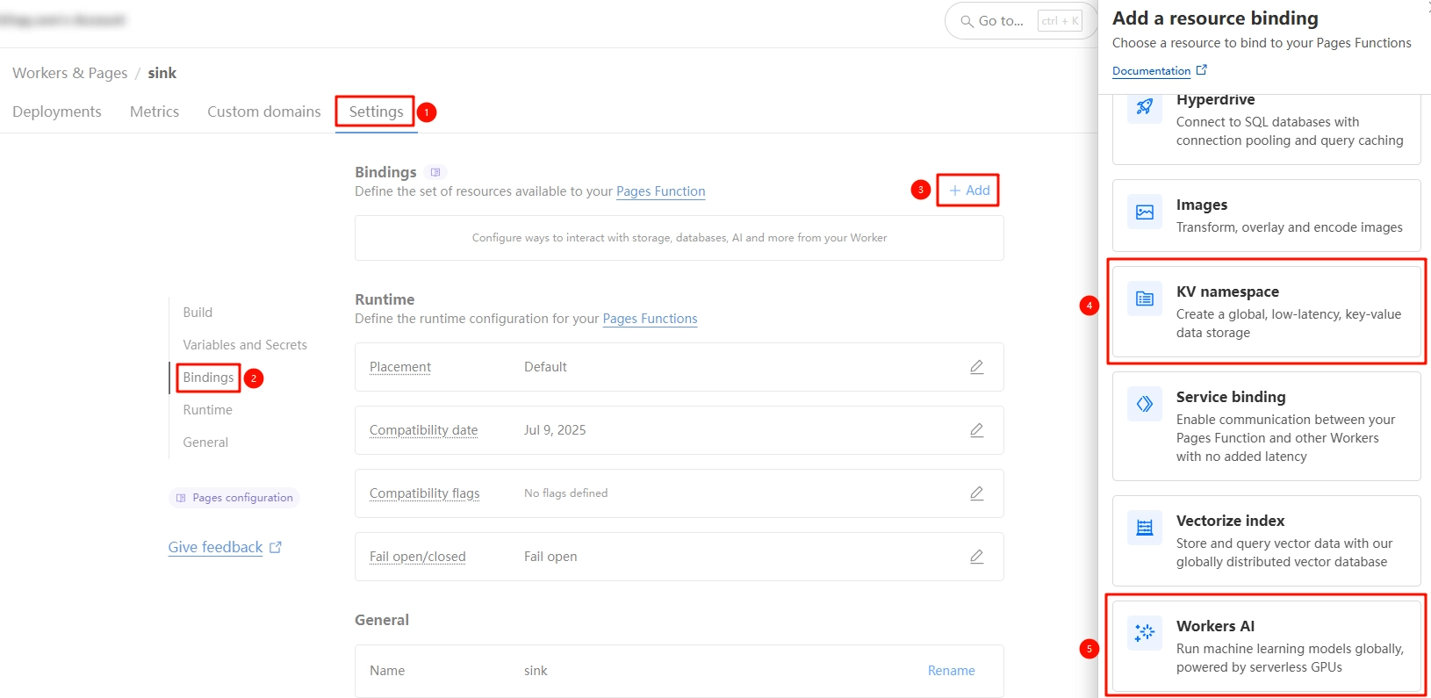Click the Hyperdrive rocket icon

coord(1145,107)
